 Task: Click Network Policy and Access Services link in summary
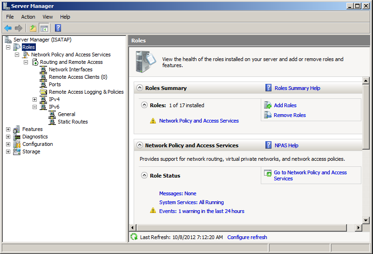(199, 121)
